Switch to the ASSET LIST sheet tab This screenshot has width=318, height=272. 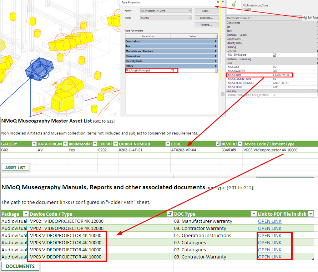[x=15, y=168]
